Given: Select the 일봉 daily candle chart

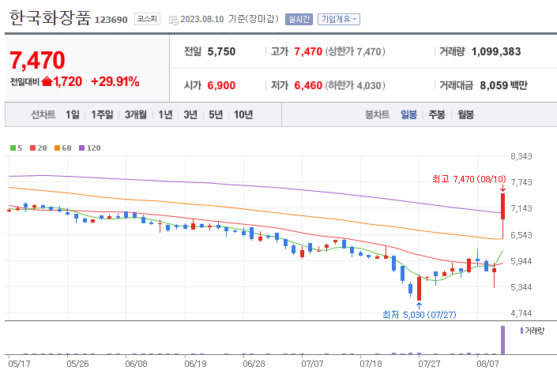Looking at the screenshot, I should point(409,114).
